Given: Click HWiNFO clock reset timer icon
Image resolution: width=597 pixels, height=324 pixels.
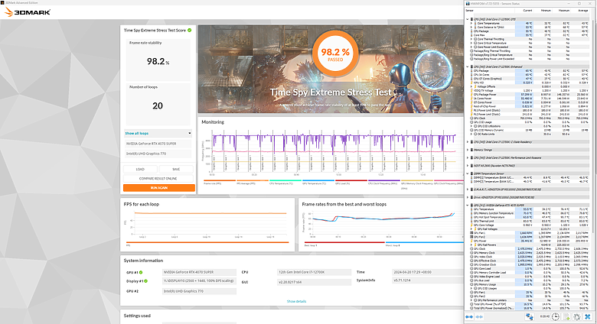Looking at the screenshot, I should (x=556, y=317).
